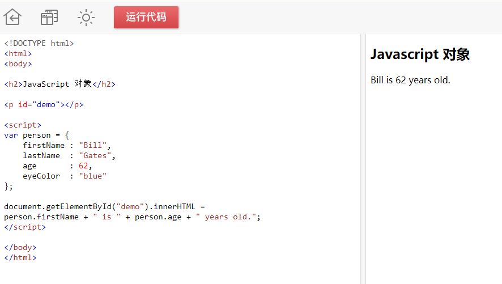
Task: Click the opening <html> tag line
Action: [x=18, y=53]
